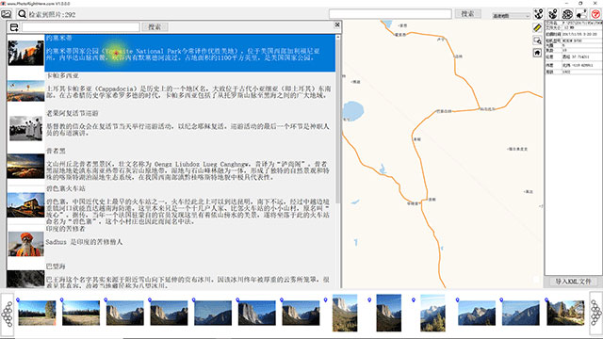603x339 pixels.
Task: Select the second filmstrip photo of golden meadow
Action: click(81, 313)
